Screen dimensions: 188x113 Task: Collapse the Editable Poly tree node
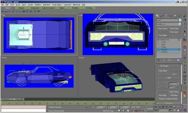click(158, 40)
